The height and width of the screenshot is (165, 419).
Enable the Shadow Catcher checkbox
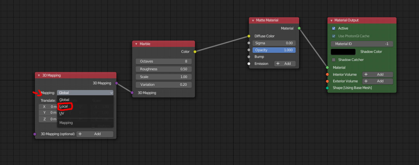point(334,60)
